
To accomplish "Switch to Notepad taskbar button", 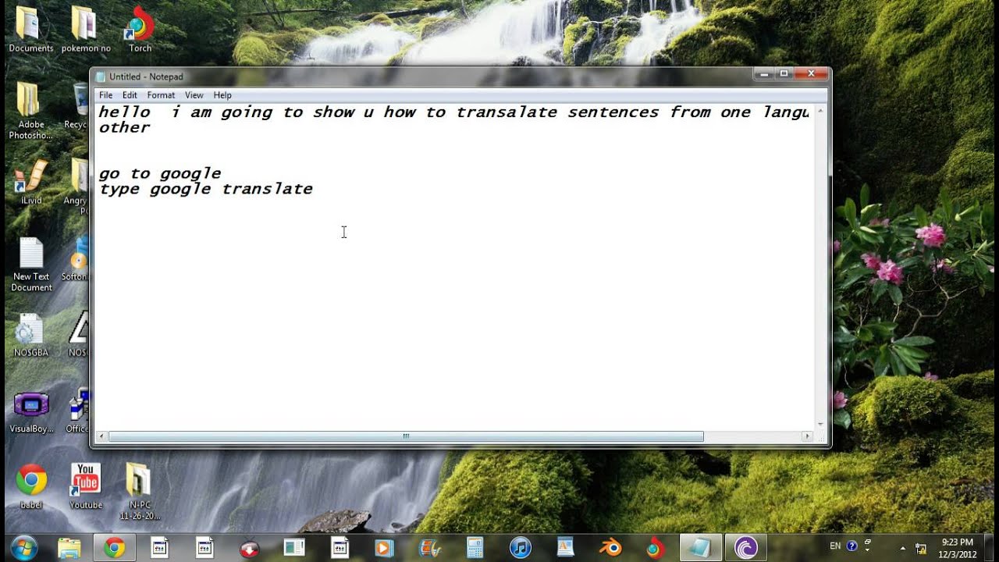I will pyautogui.click(x=701, y=548).
